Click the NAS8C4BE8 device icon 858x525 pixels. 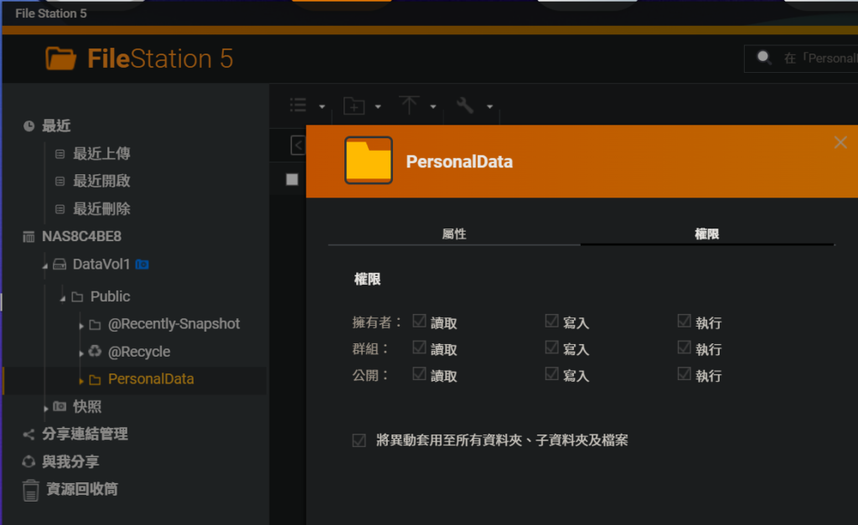[x=28, y=237]
